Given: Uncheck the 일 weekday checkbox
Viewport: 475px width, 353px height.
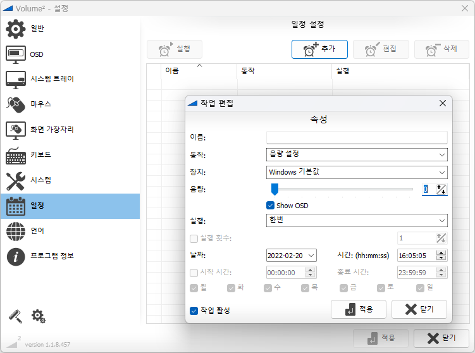Looking at the screenshot, I should click(x=420, y=288).
